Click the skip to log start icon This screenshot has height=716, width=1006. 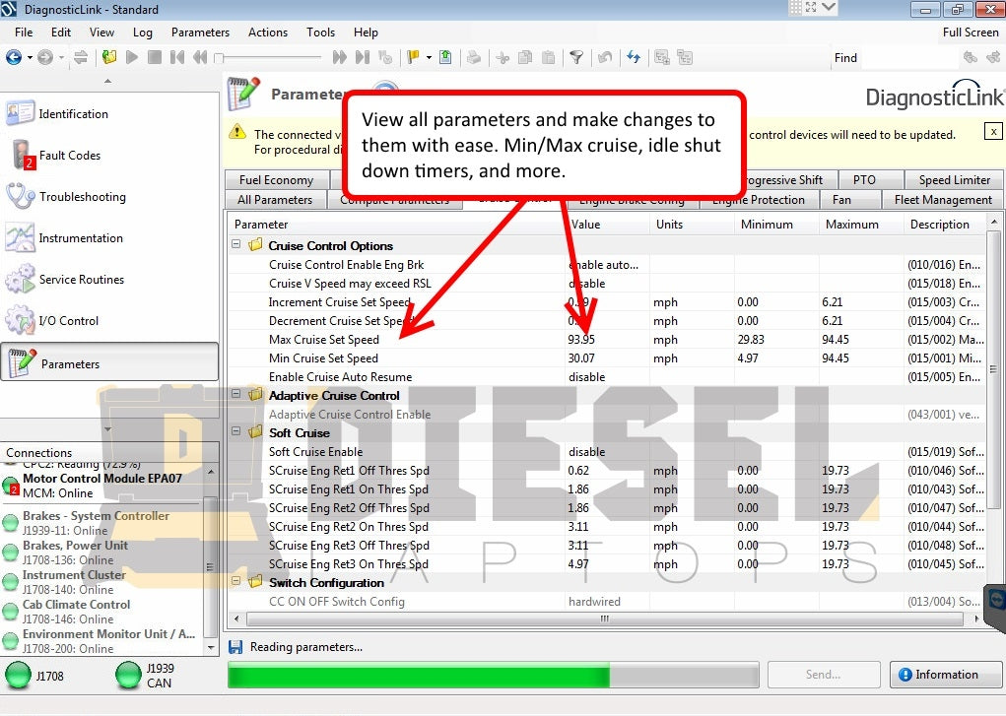[177, 58]
